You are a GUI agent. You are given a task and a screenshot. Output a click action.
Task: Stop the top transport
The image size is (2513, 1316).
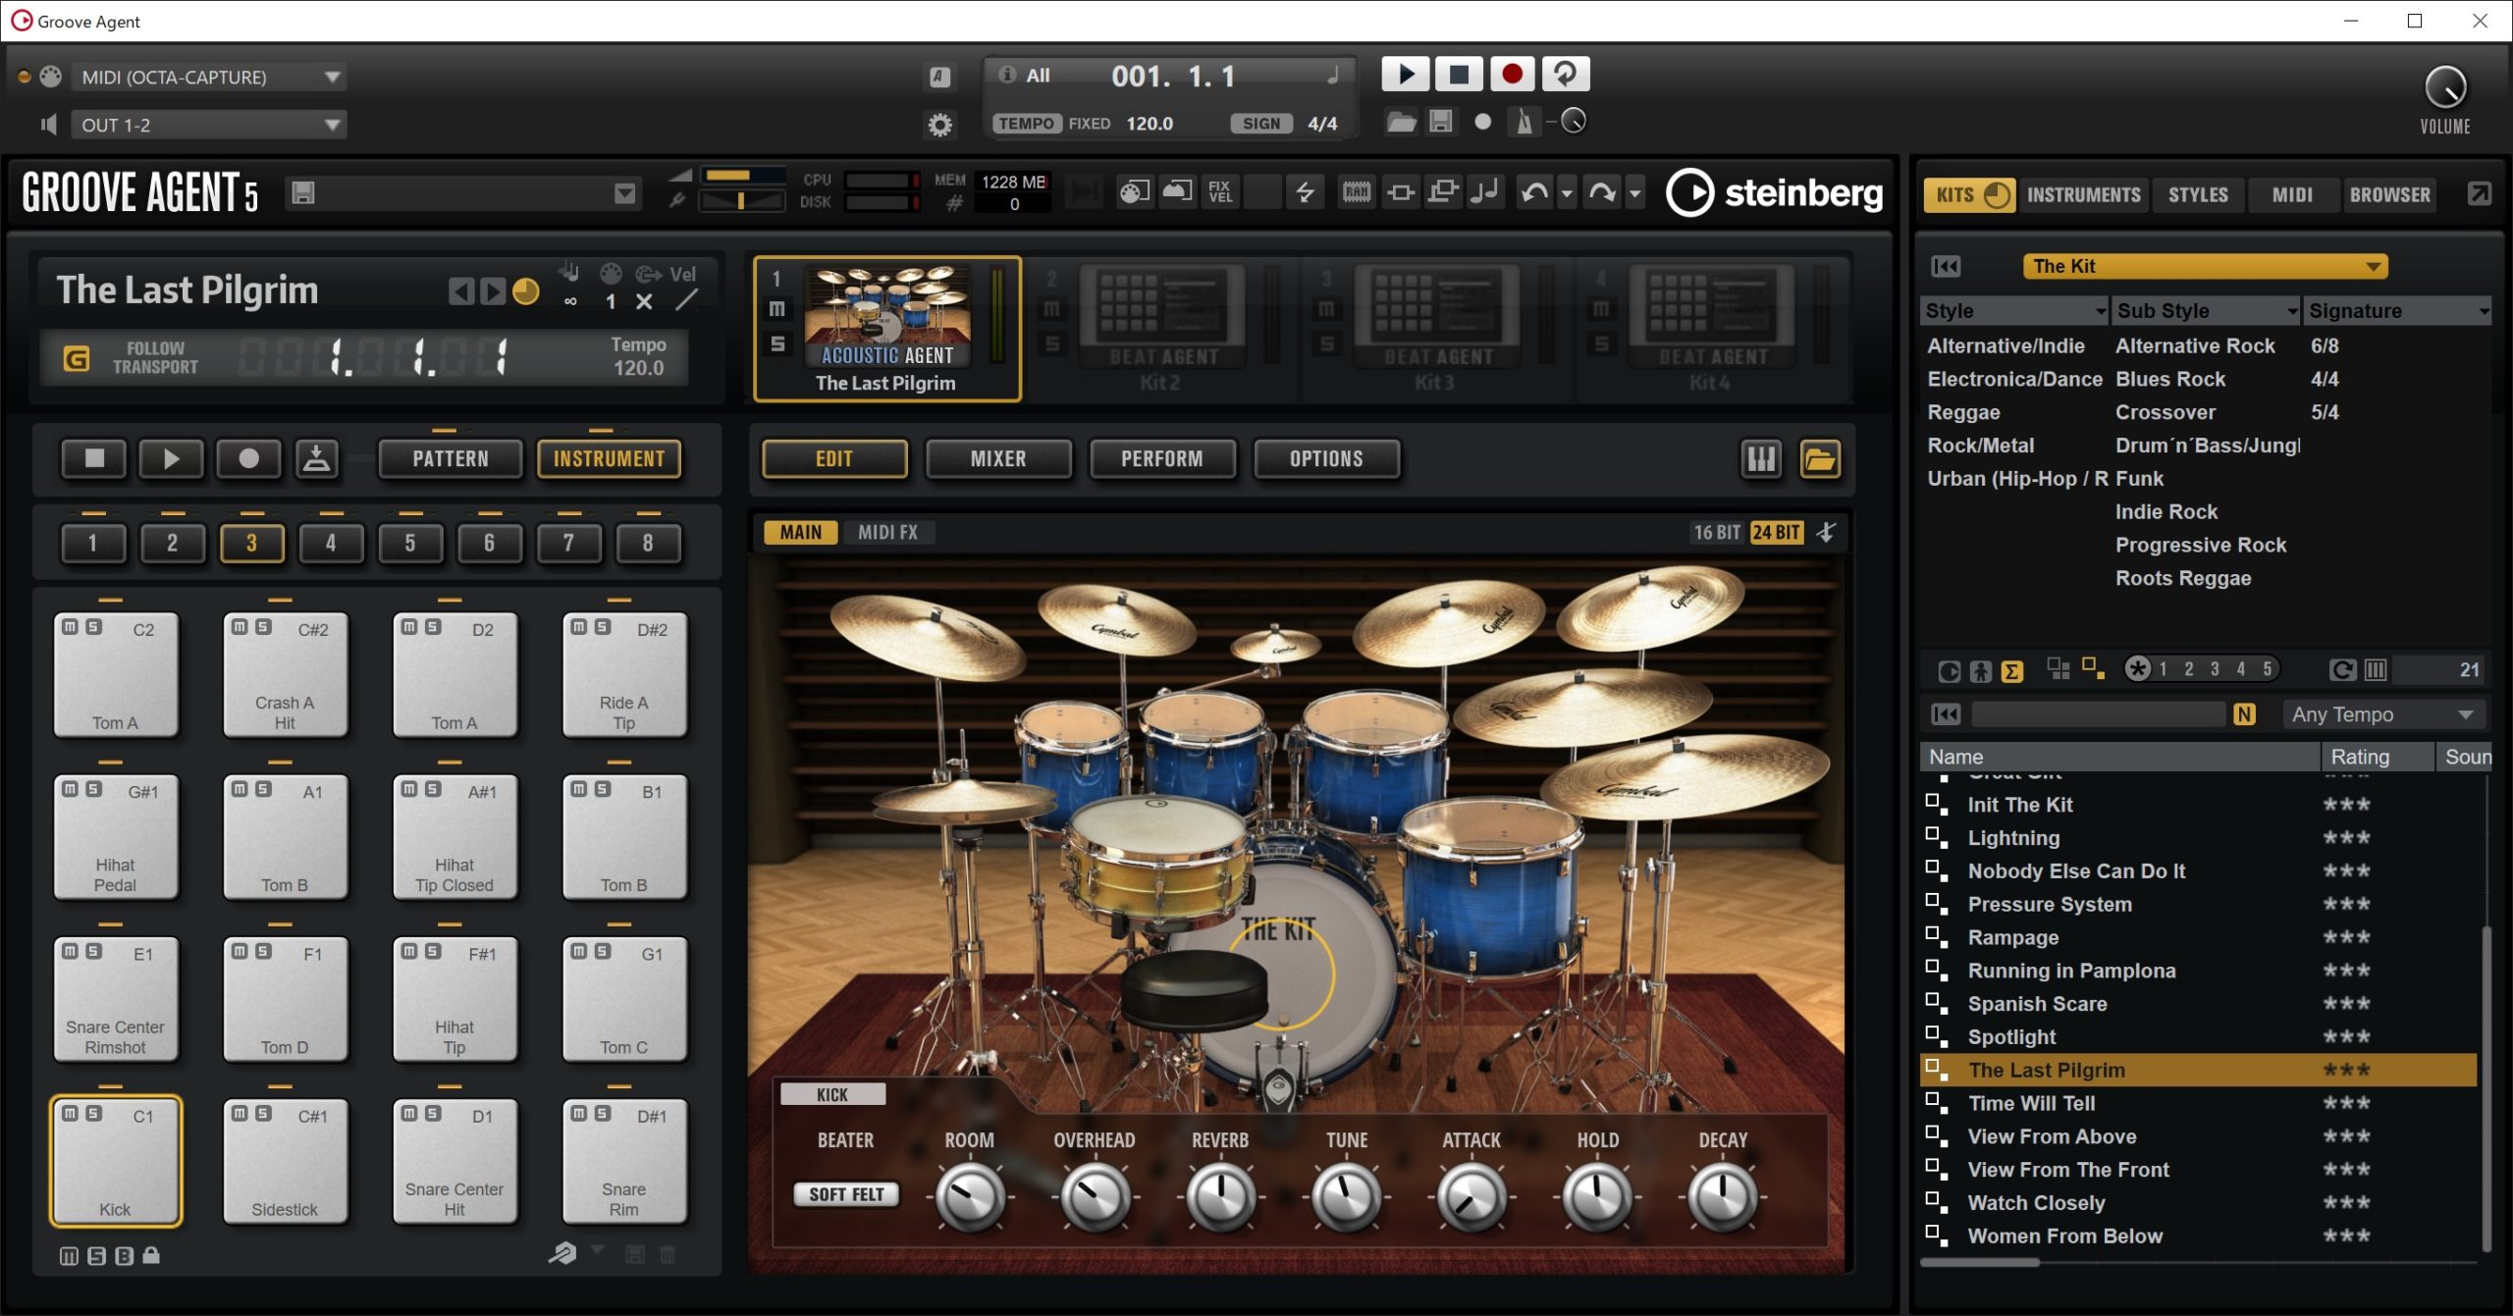click(1459, 75)
